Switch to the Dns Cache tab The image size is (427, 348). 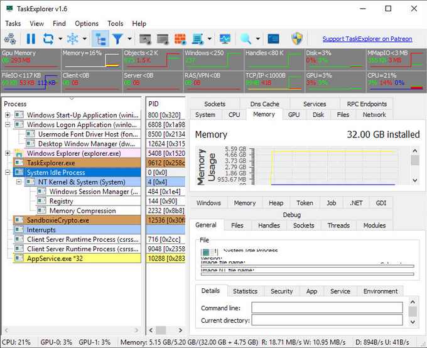(x=264, y=104)
